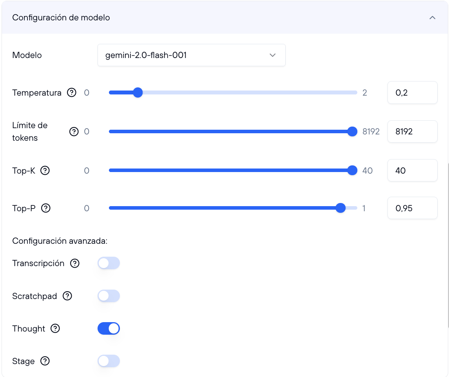Open the Transcripción help icon

point(74,263)
